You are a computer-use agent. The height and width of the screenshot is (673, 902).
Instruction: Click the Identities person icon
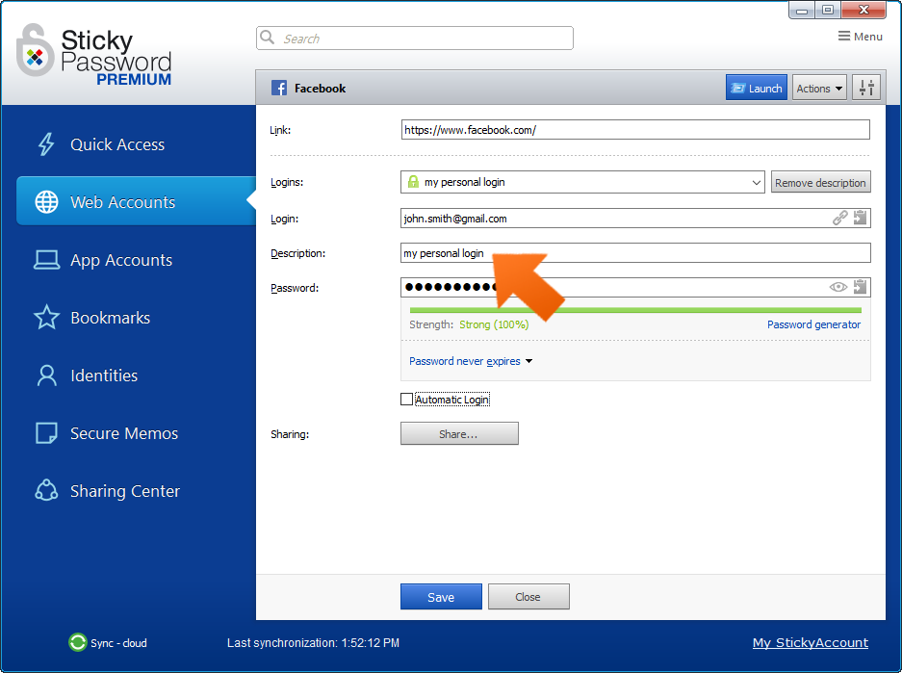[46, 375]
